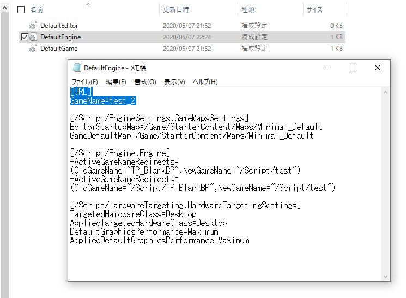Click the DefaultGame config file icon
This screenshot has height=298, width=406.
click(33, 48)
